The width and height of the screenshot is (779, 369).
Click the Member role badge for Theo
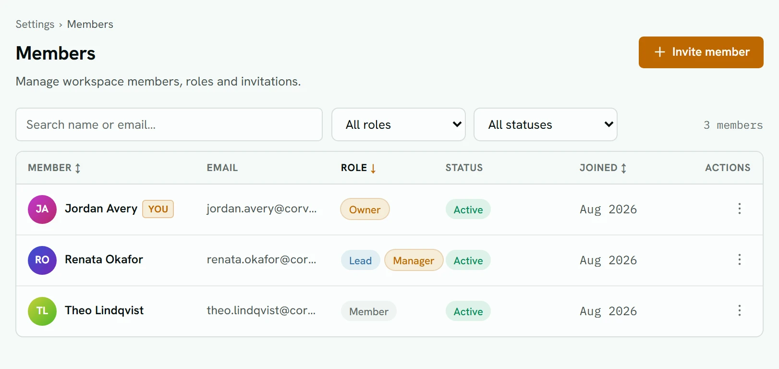pyautogui.click(x=369, y=311)
